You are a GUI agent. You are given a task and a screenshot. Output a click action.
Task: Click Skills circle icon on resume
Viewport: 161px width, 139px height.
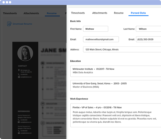pyautogui.click(x=43, y=123)
